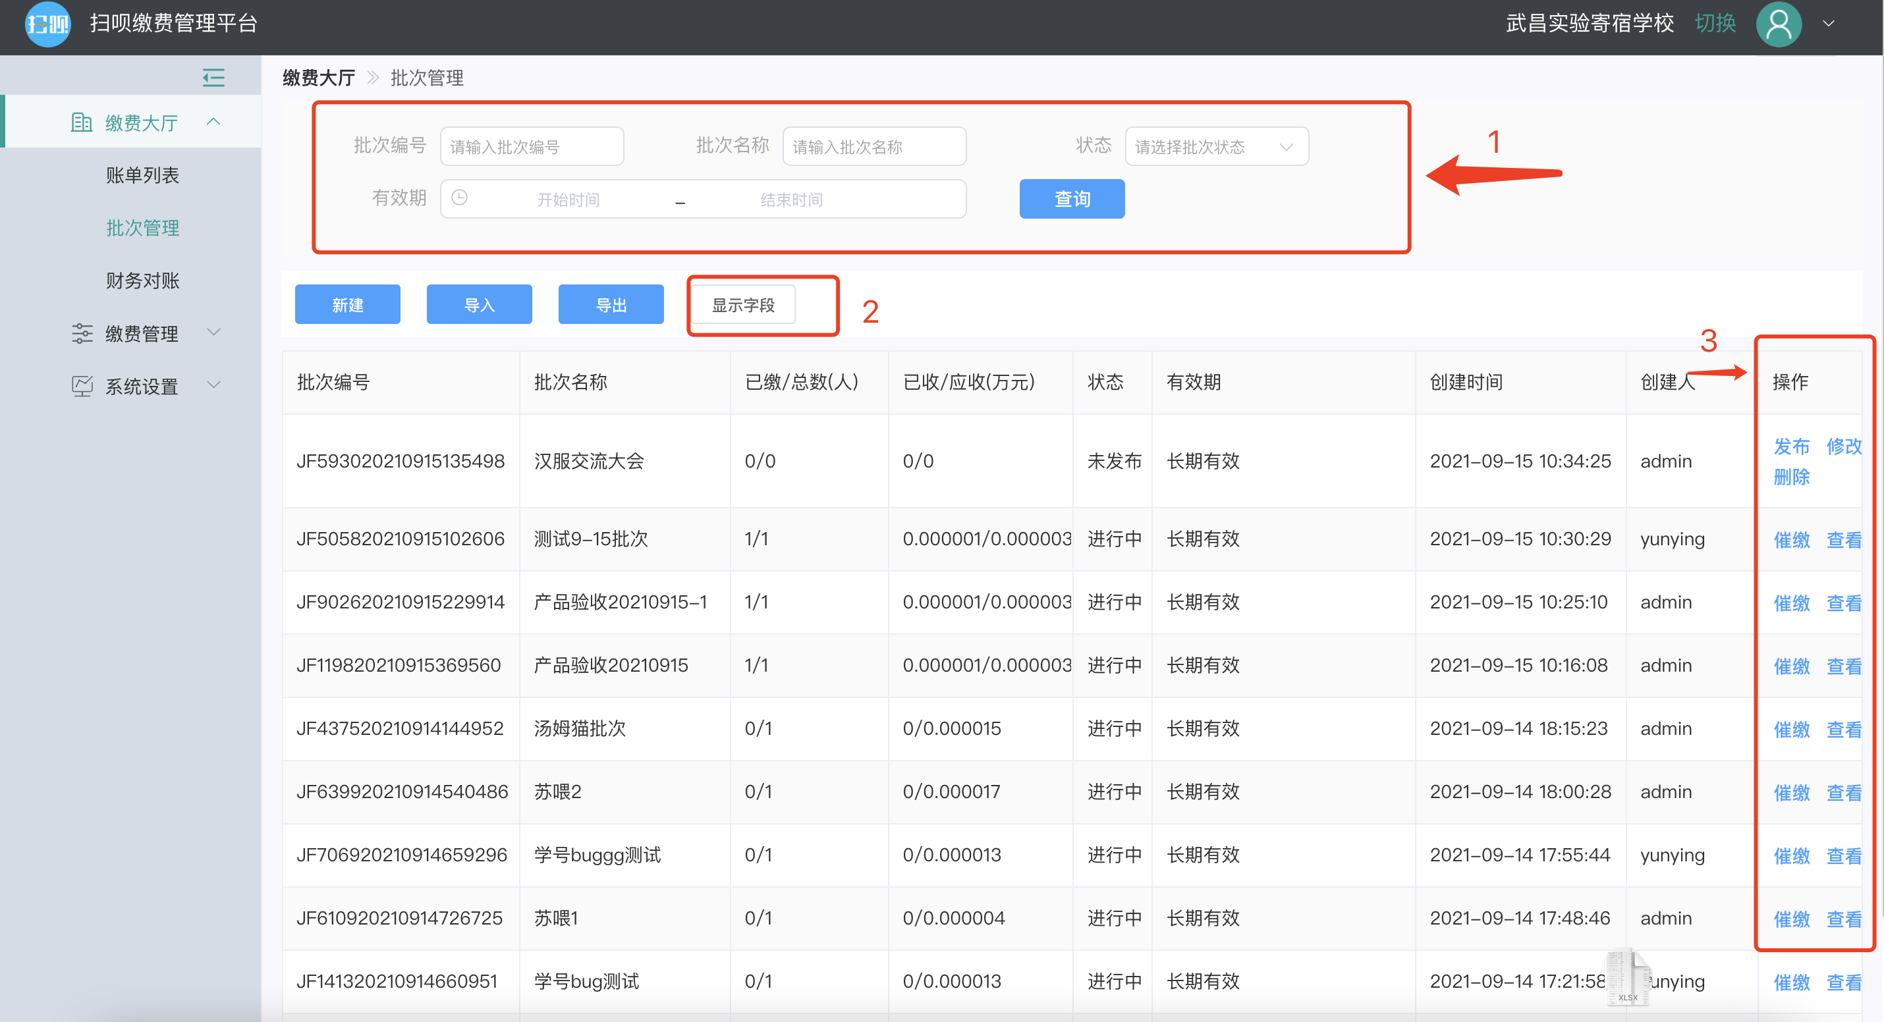Click timestamp 2021-09-14 18:15:23
1884x1022 pixels.
(1518, 728)
